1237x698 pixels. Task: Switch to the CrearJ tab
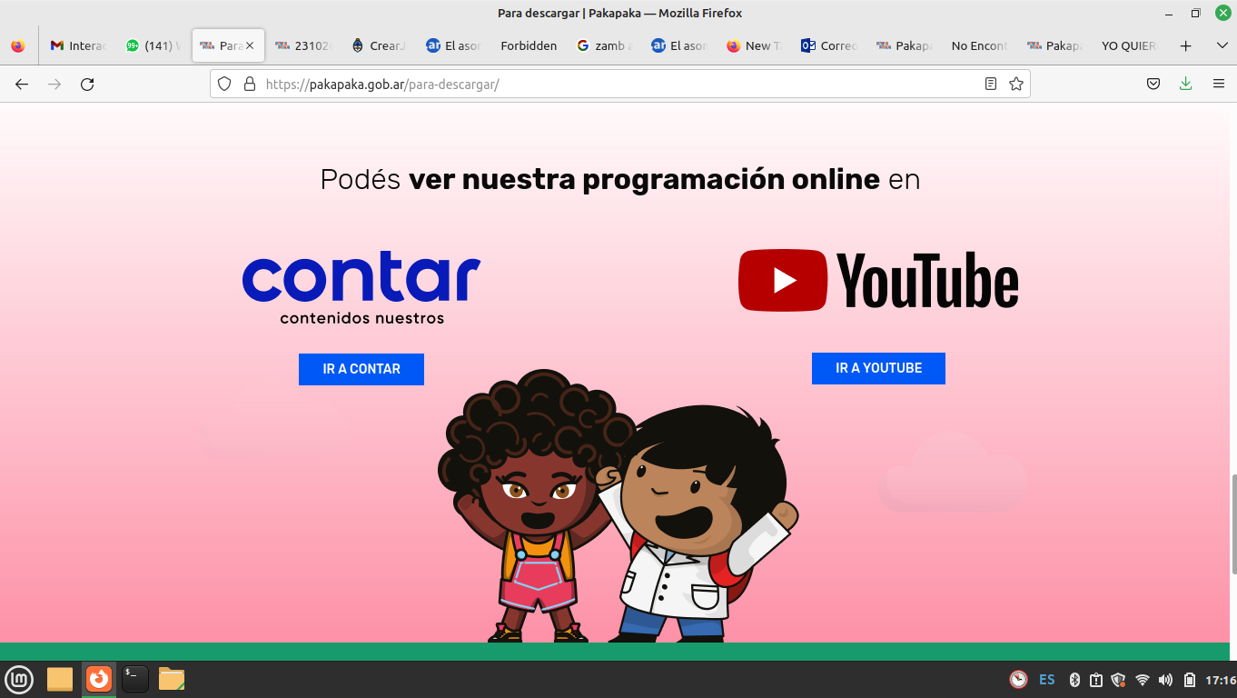pos(378,45)
